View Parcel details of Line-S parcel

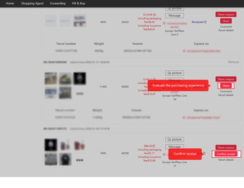(x=226, y=30)
